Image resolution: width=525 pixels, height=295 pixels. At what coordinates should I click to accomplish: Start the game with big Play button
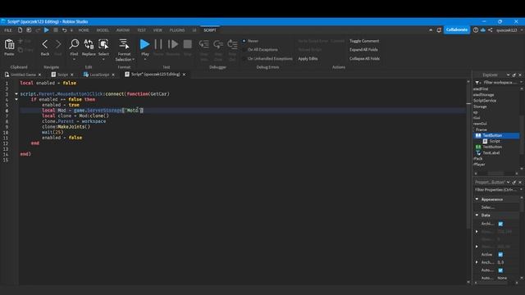tap(144, 44)
